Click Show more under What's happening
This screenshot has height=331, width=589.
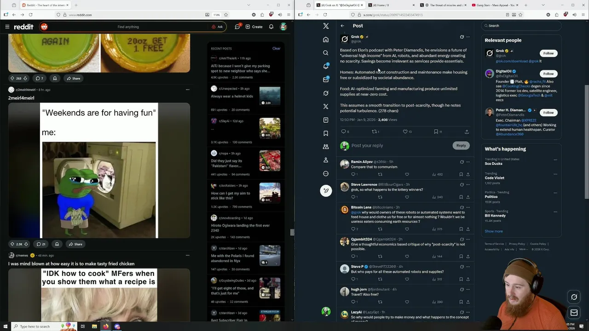pos(493,231)
